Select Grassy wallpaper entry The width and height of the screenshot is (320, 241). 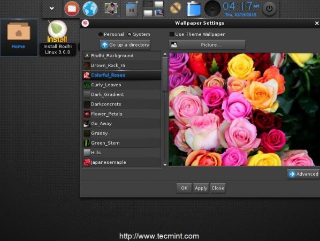[122, 133]
